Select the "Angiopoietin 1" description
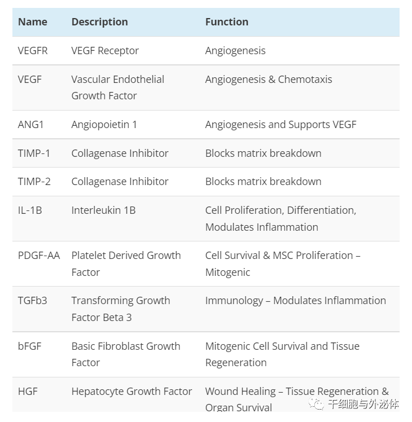Viewport: 412px width, 422px height. coord(104,125)
